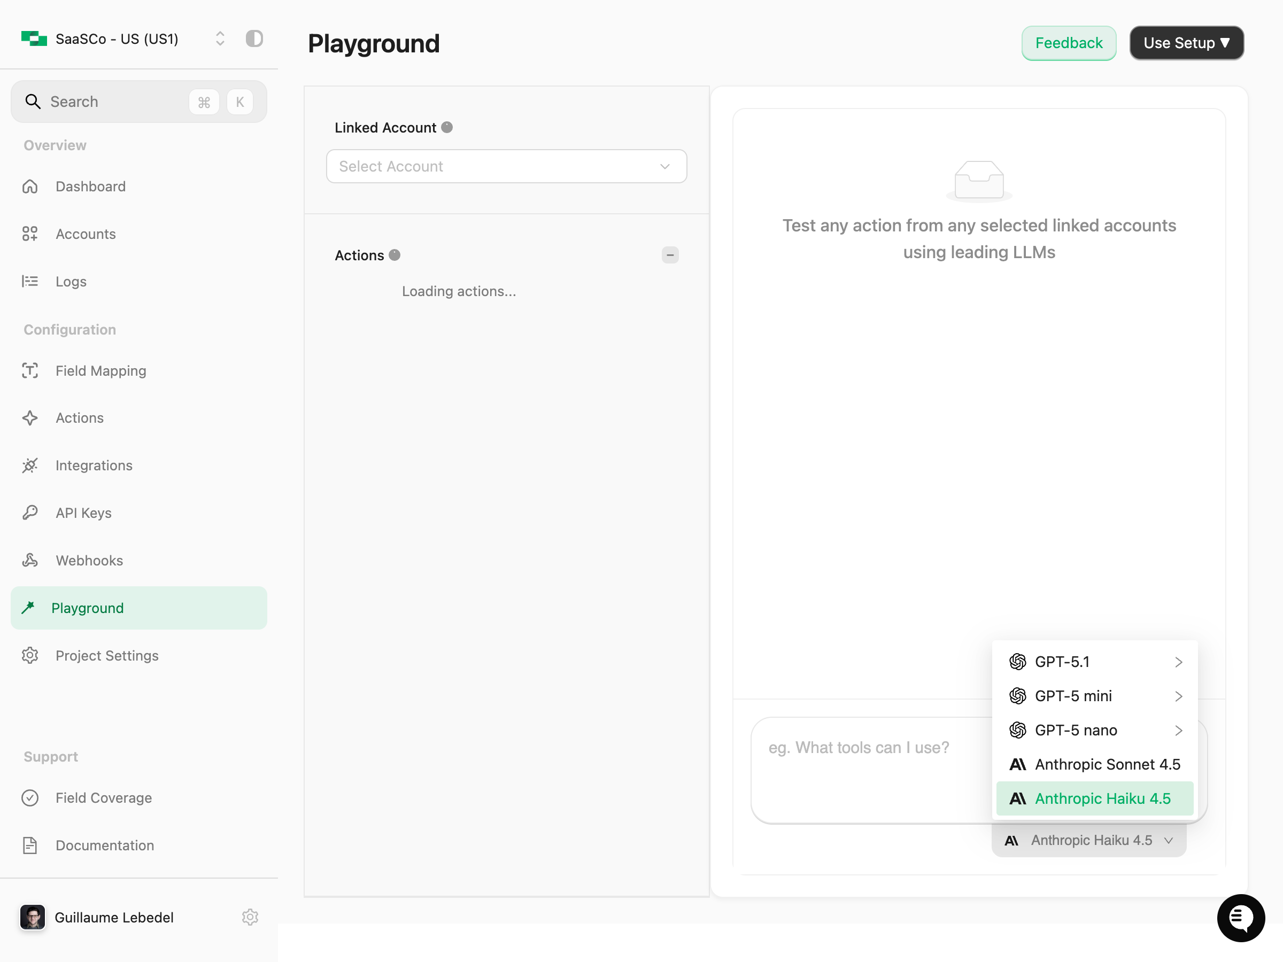Click the API Keys key icon

pyautogui.click(x=29, y=513)
